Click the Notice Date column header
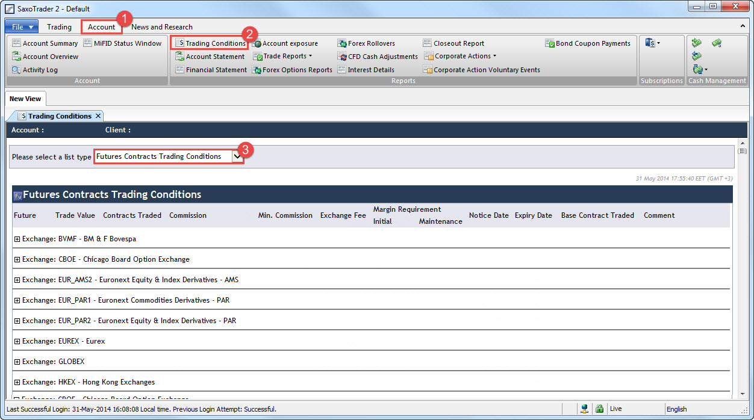 (489, 215)
